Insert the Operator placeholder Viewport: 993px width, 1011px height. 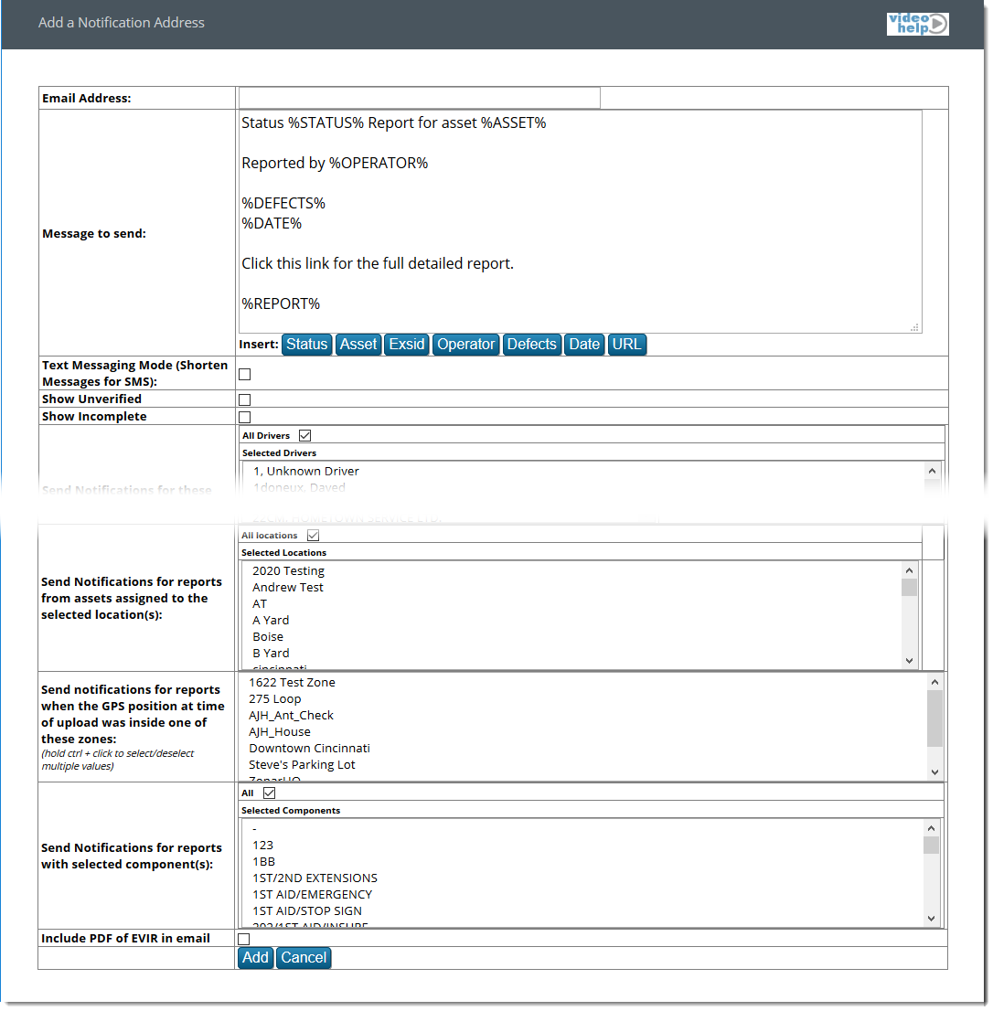click(465, 345)
